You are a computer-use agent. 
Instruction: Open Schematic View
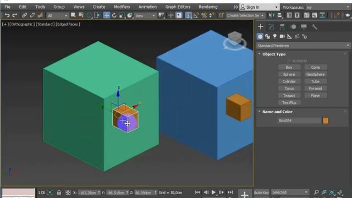tap(322, 15)
